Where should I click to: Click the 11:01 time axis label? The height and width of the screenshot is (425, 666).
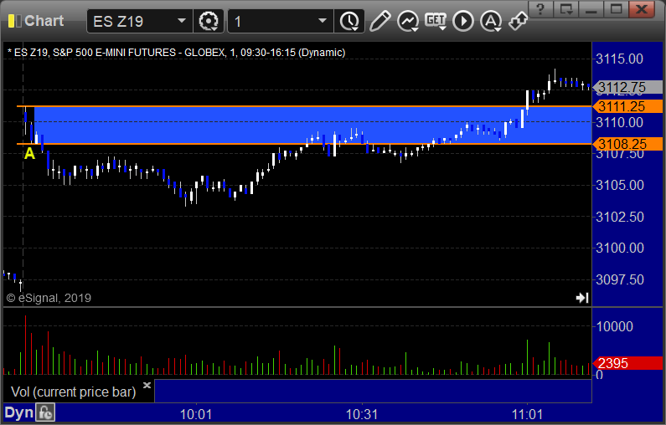click(x=527, y=414)
